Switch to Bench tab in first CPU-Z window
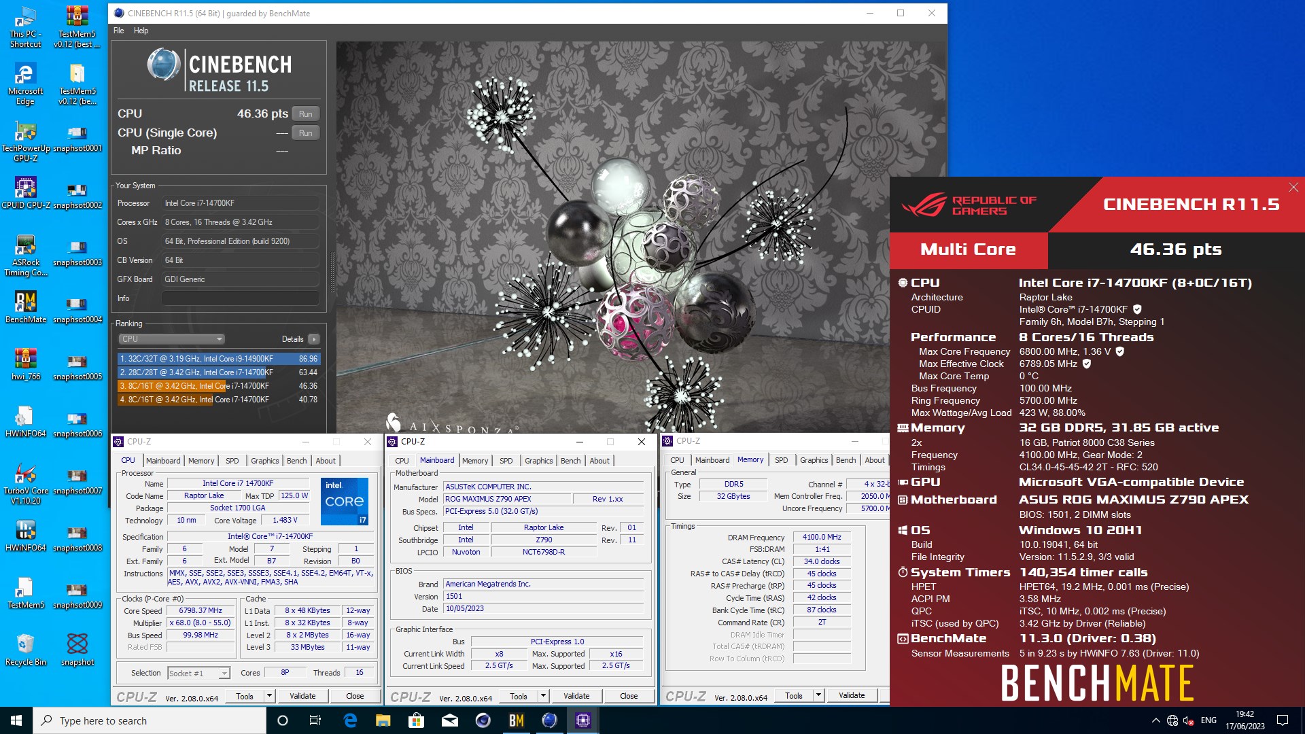The height and width of the screenshot is (734, 1305). click(x=296, y=461)
